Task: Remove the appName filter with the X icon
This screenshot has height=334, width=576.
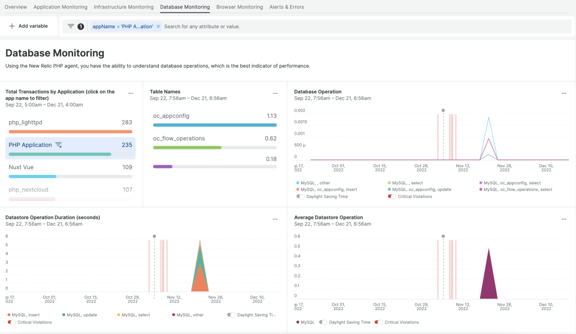Action: [158, 26]
